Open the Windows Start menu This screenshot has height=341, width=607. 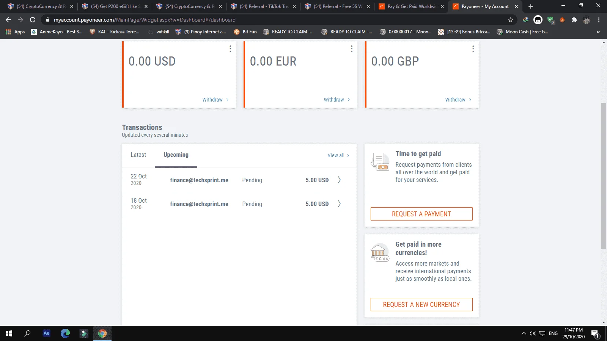pos(9,333)
